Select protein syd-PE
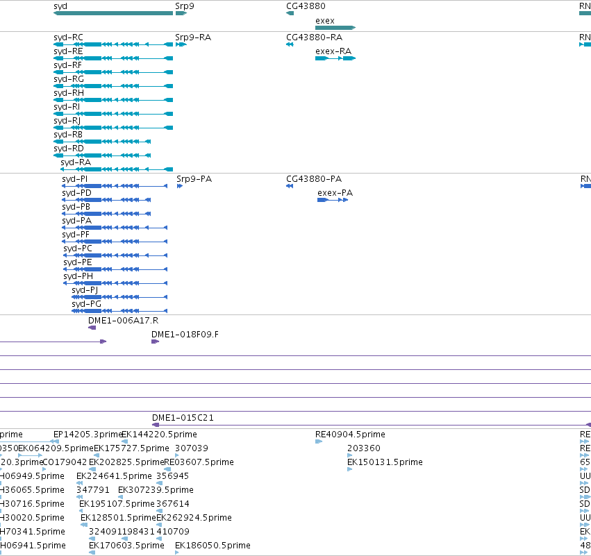The height and width of the screenshot is (556, 591). (115, 270)
